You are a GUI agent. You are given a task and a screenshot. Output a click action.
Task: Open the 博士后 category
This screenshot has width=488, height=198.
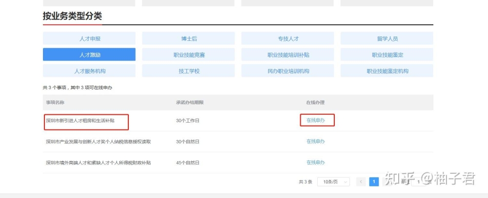188,38
